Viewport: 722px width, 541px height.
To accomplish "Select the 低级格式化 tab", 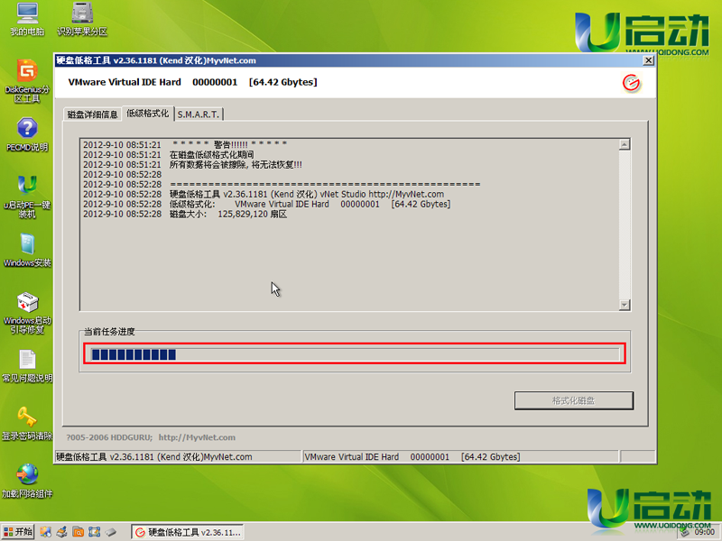I will (147, 114).
